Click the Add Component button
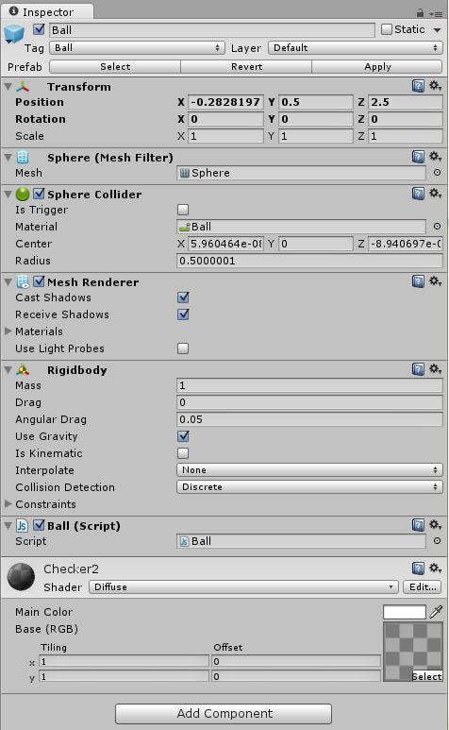 (224, 714)
